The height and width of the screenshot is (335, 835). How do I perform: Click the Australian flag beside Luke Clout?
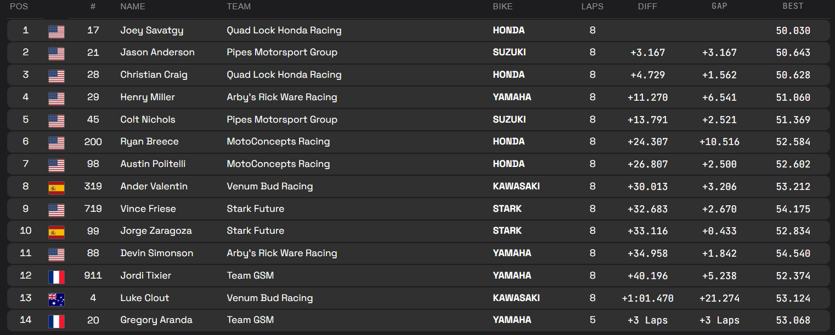tap(57, 299)
